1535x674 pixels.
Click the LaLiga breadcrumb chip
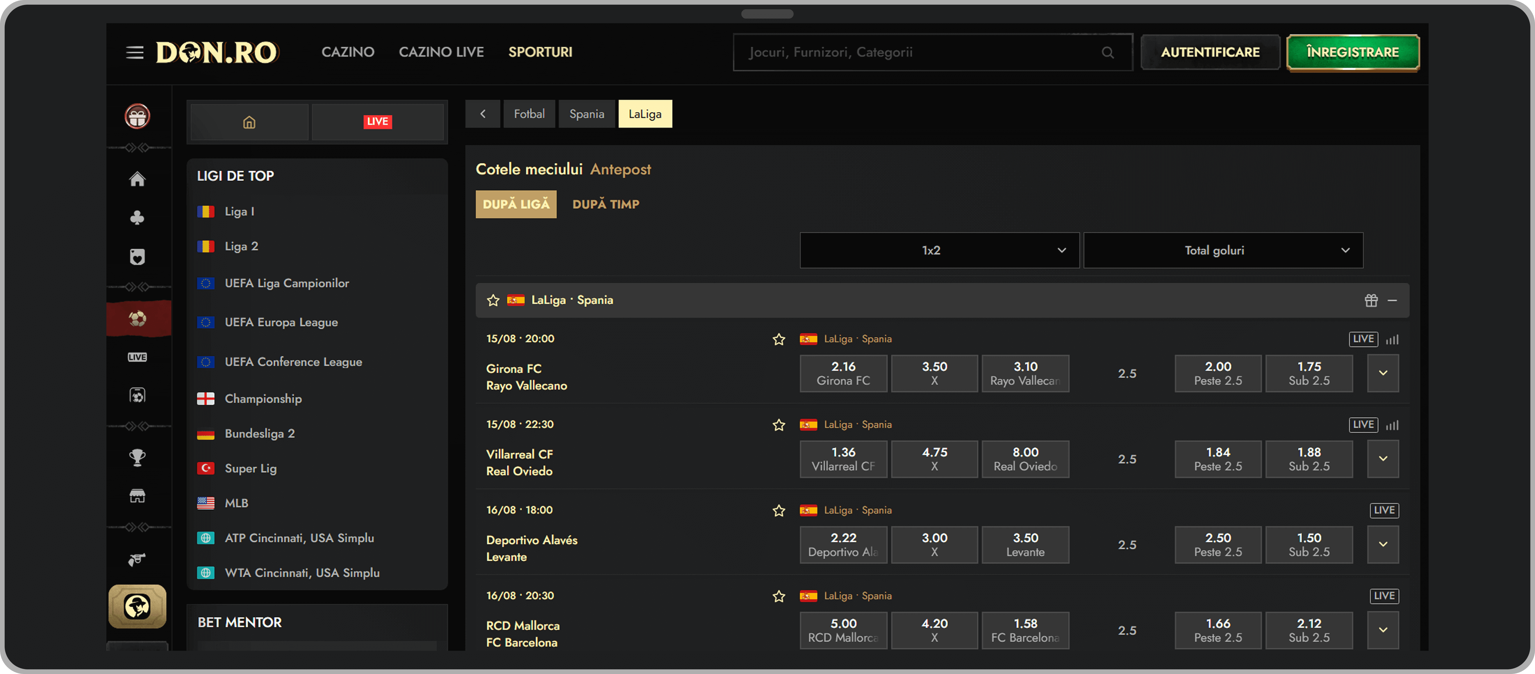tap(645, 114)
